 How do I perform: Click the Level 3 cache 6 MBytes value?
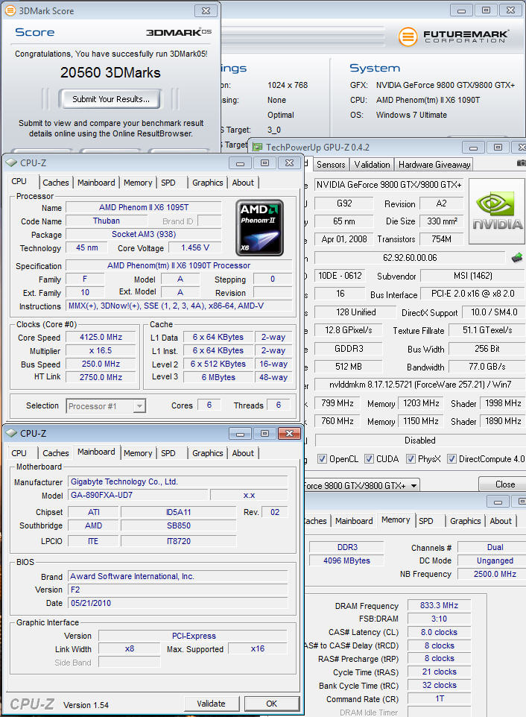(218, 377)
